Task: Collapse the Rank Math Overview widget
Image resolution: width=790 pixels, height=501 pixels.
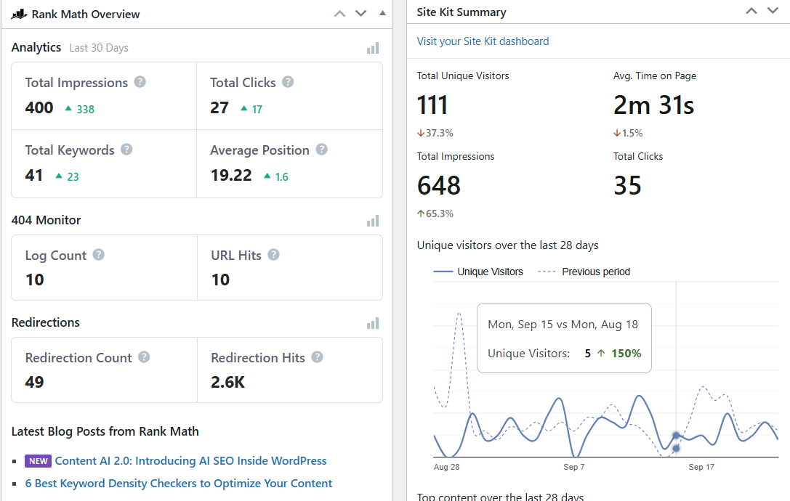Action: pyautogui.click(x=382, y=13)
